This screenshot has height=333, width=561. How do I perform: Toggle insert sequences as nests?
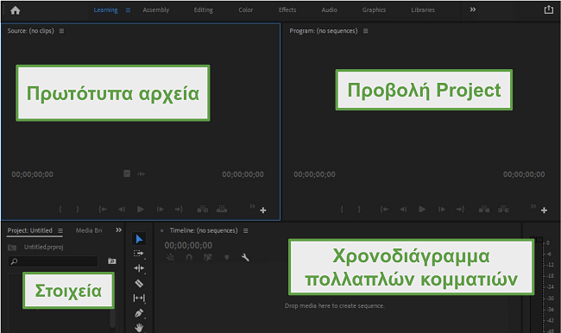click(x=170, y=257)
